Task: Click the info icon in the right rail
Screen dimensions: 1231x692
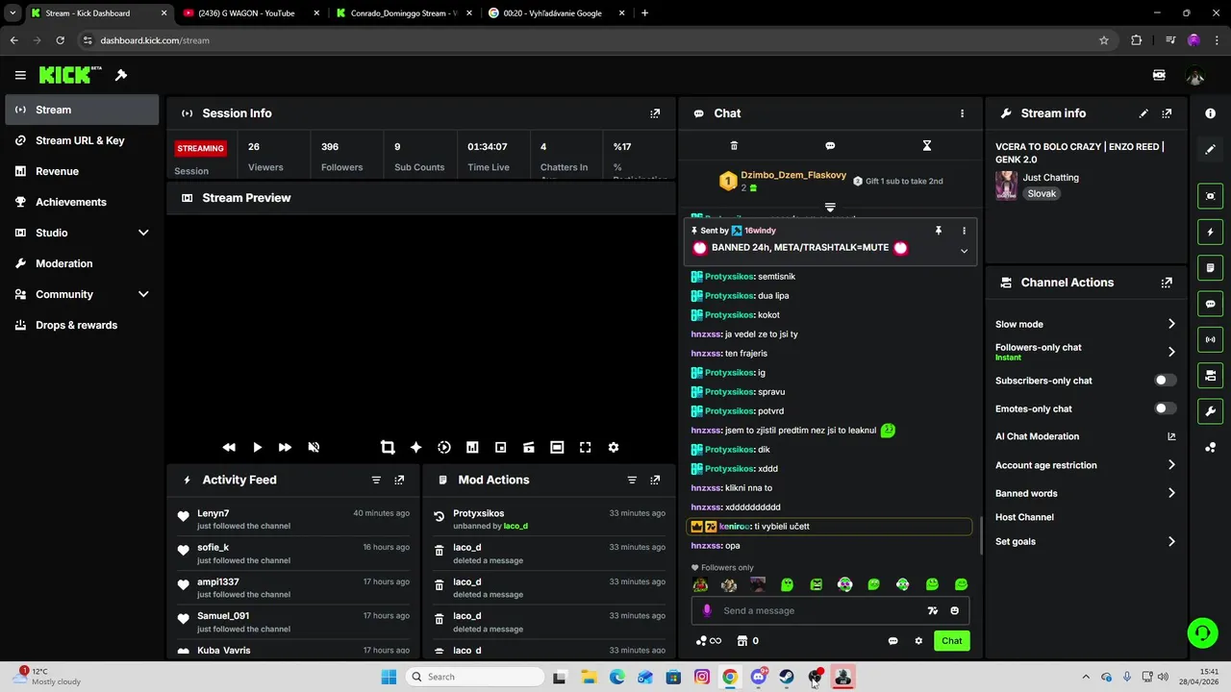Action: click(x=1210, y=113)
